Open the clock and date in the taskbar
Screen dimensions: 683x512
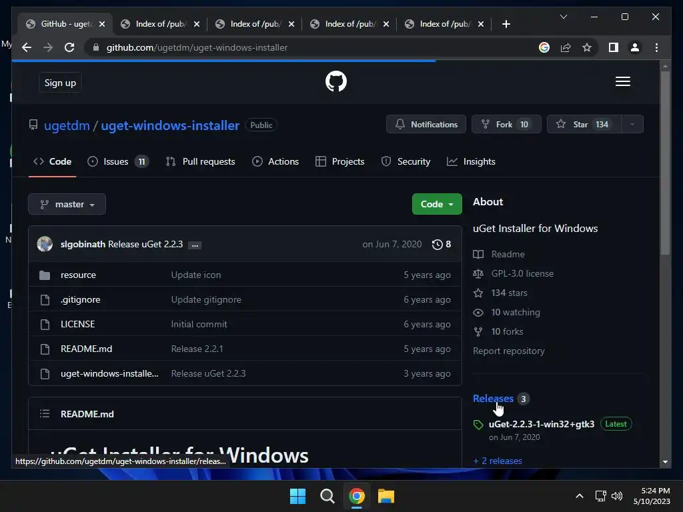652,496
